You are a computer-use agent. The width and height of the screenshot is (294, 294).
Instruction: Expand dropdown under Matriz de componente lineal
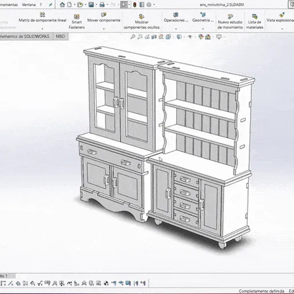point(42,29)
